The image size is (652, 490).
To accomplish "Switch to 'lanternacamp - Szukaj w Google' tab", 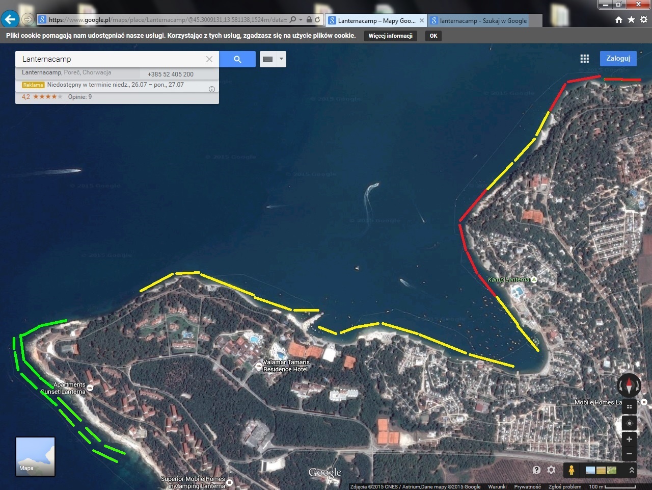I will (x=479, y=21).
